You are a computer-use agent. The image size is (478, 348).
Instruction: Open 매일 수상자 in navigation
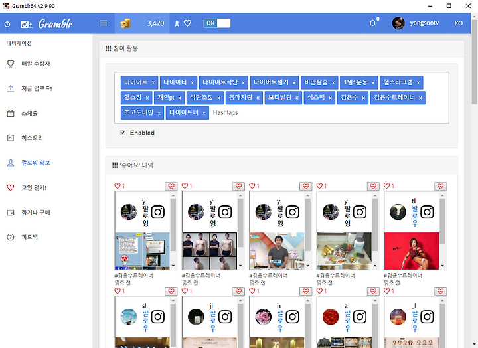pyautogui.click(x=36, y=64)
